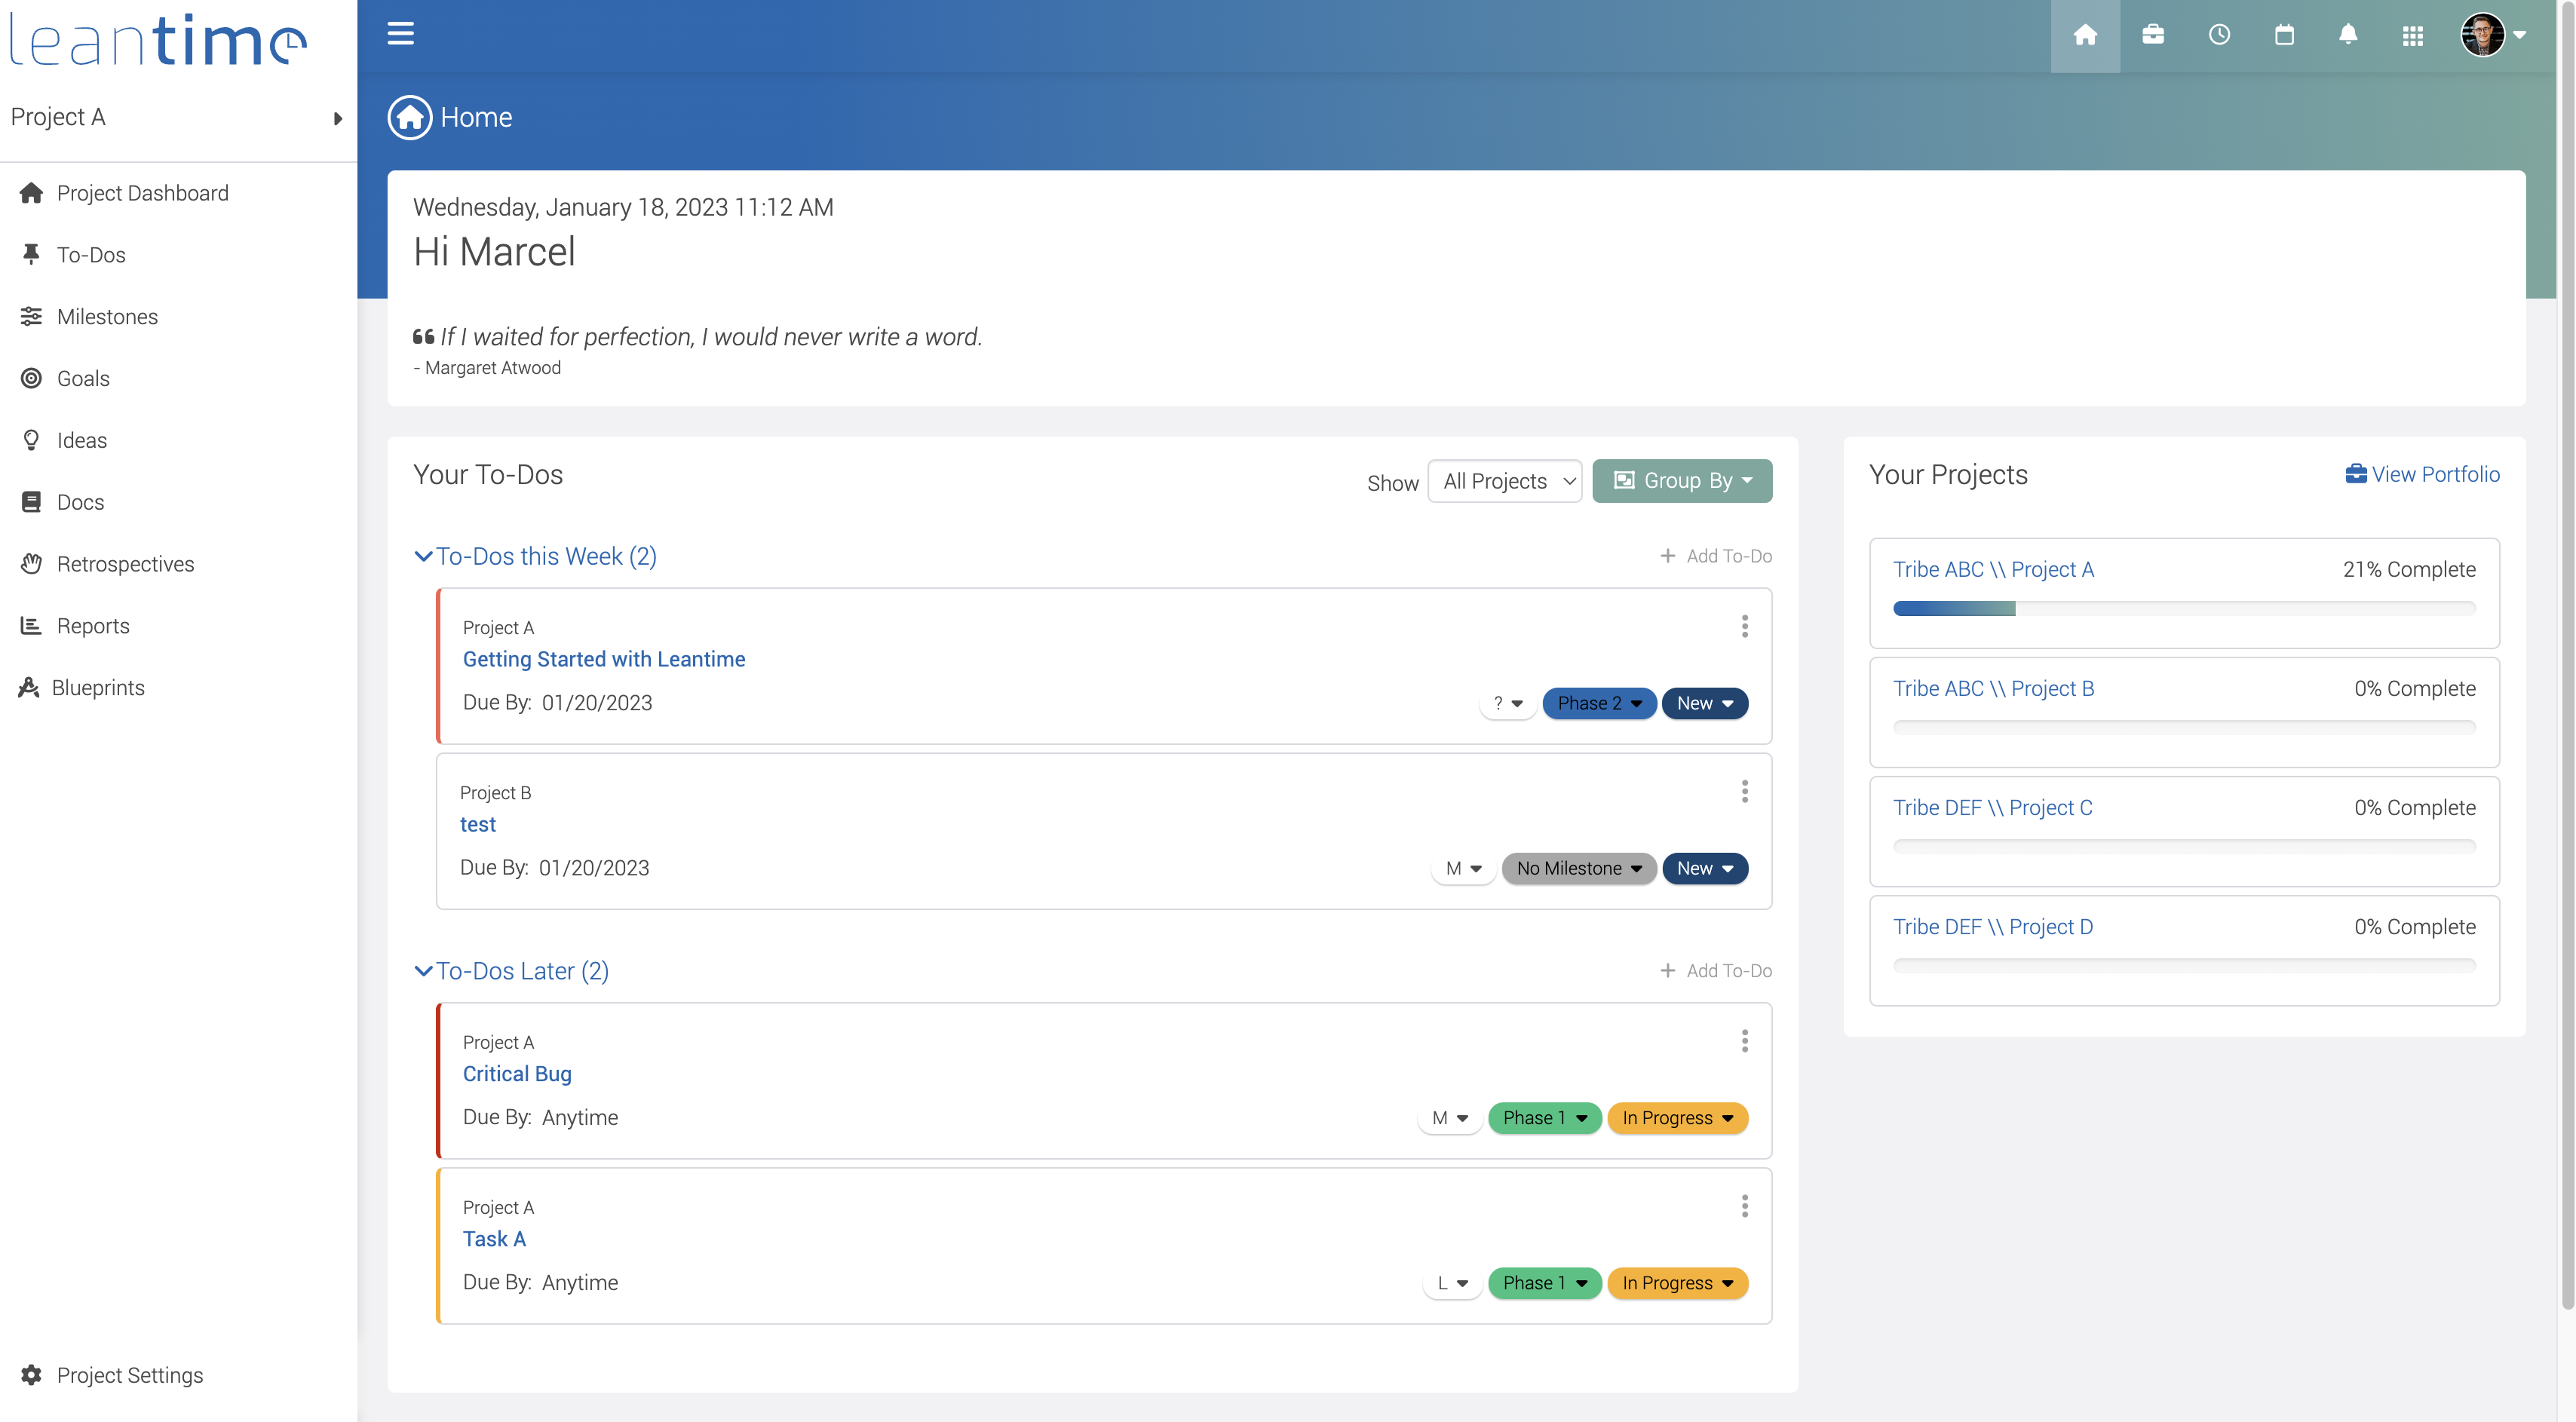
Task: Open the Getting Started with Leantime to-do
Action: click(x=604, y=659)
